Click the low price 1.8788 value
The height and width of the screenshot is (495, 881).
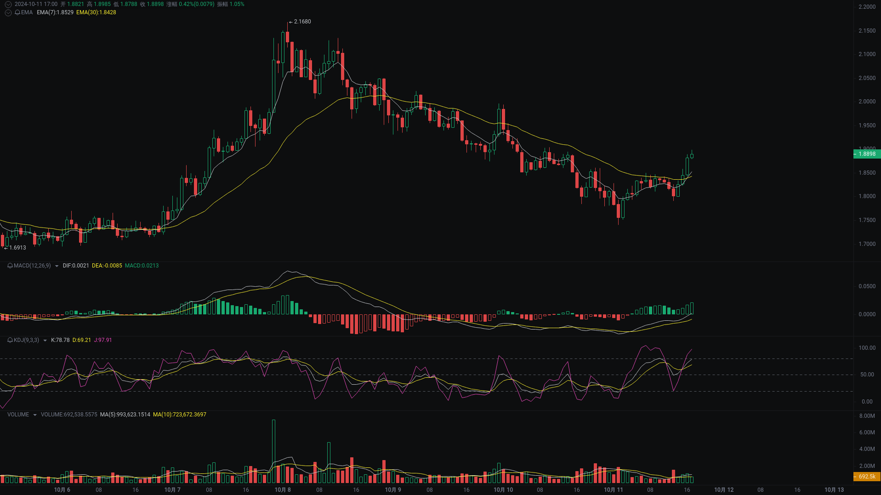point(129,4)
